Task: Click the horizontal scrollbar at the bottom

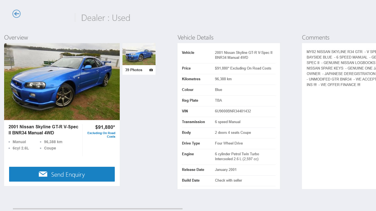Action: coord(97,209)
